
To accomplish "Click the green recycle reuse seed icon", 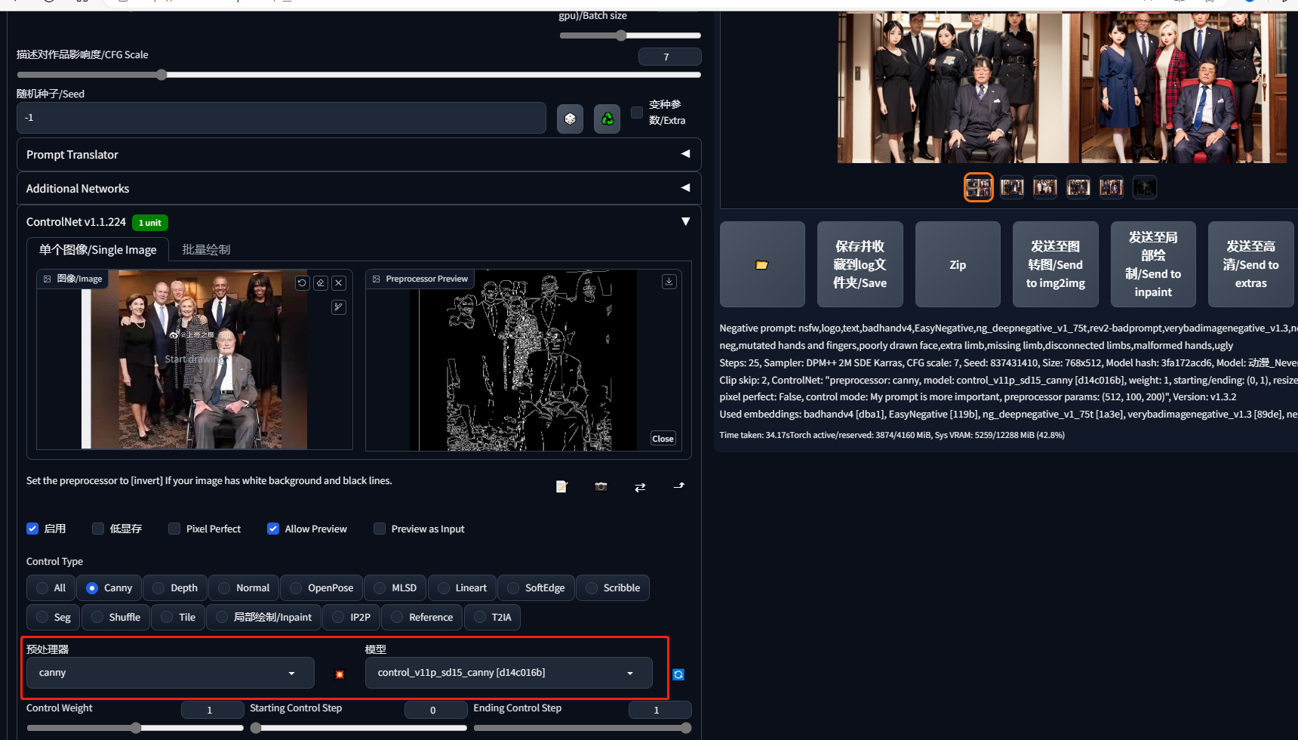I will click(x=607, y=119).
